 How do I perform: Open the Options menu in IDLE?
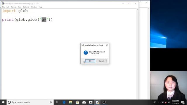click(x=26, y=7)
